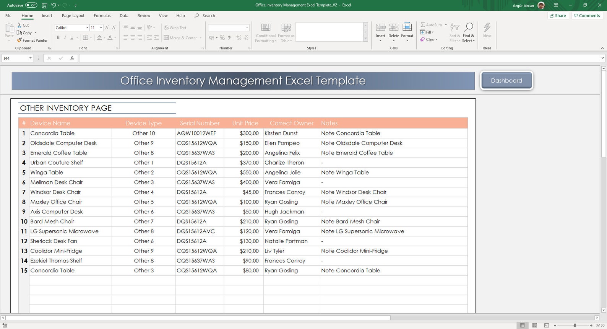This screenshot has width=607, height=329.
Task: Expand the Name Box dropdown
Action: [31, 58]
